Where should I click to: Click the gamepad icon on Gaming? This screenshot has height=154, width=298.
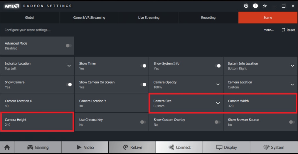[30, 147]
